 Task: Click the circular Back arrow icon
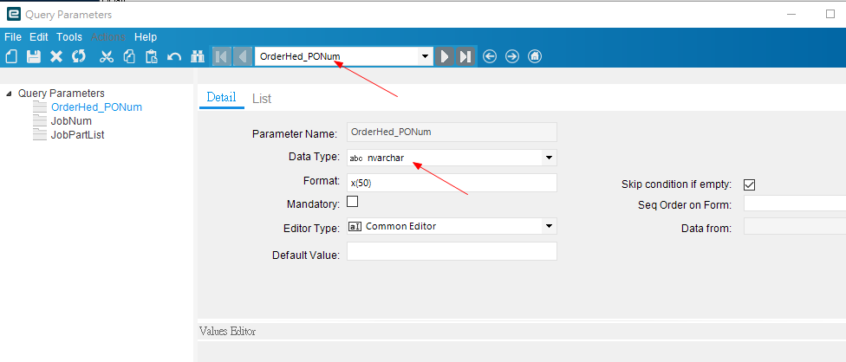(490, 56)
